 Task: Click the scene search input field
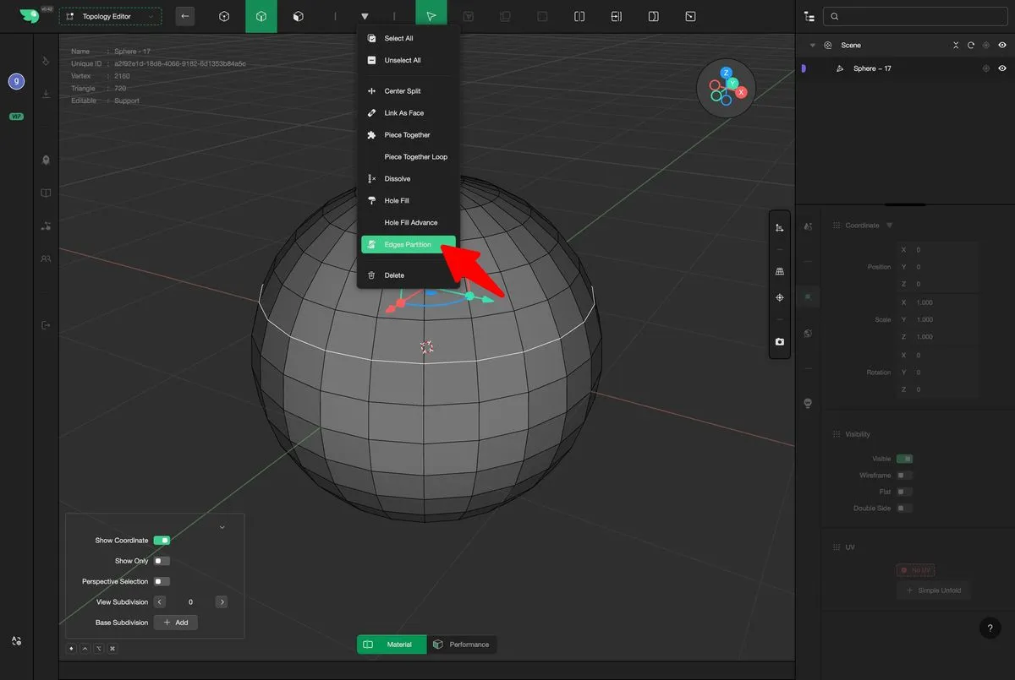(913, 16)
